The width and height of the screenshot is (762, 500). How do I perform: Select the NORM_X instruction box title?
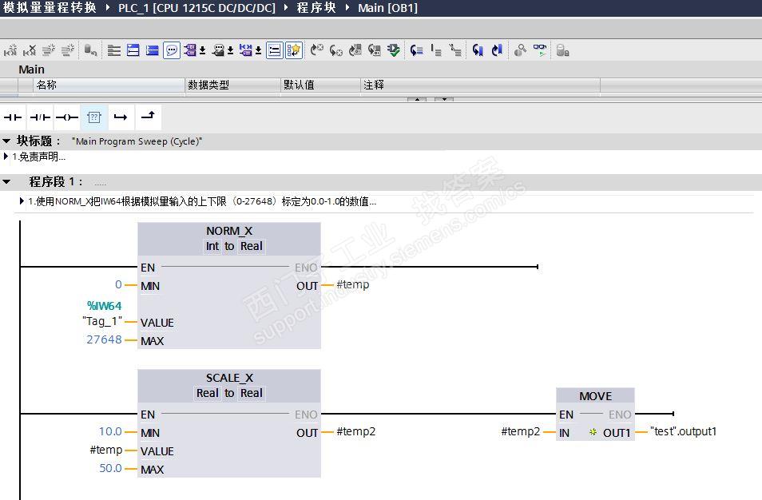[229, 231]
